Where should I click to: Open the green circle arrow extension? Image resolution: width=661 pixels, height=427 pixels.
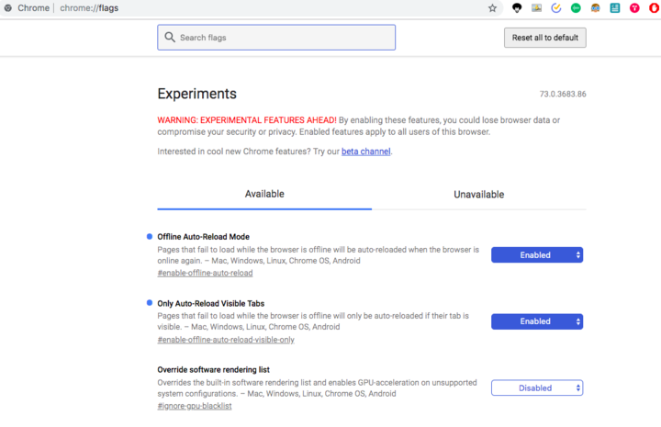(576, 8)
